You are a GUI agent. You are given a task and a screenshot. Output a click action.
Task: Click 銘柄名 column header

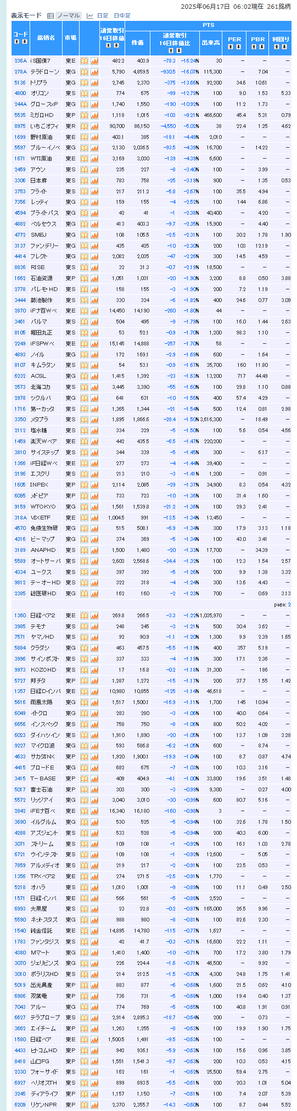pyautogui.click(x=46, y=38)
